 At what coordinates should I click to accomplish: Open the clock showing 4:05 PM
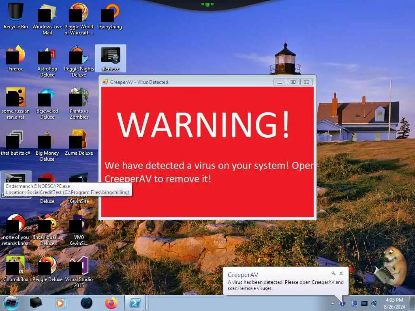(x=394, y=303)
